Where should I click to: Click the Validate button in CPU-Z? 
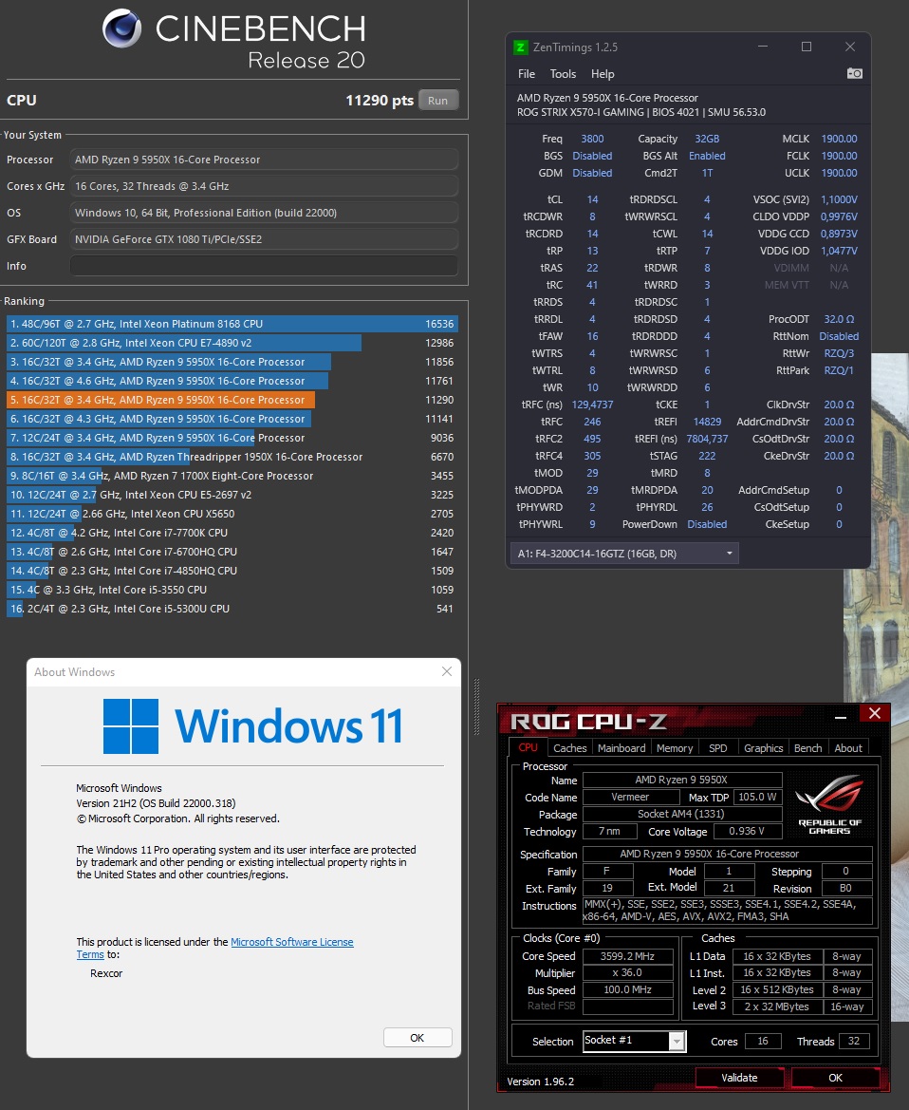pos(739,1078)
